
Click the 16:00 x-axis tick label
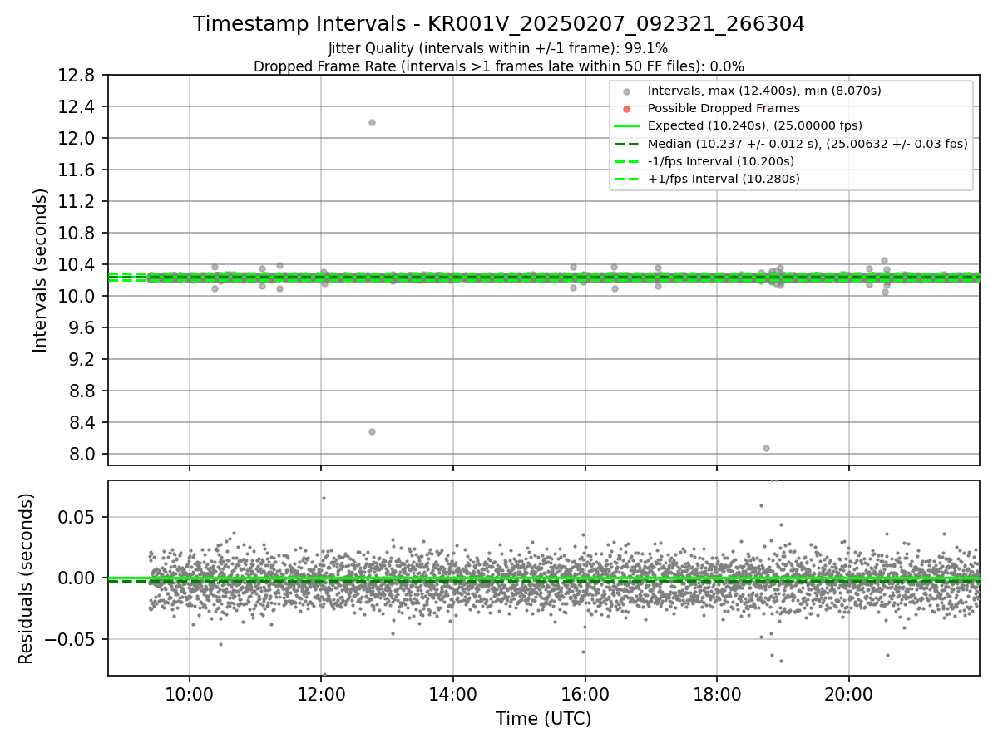[585, 696]
